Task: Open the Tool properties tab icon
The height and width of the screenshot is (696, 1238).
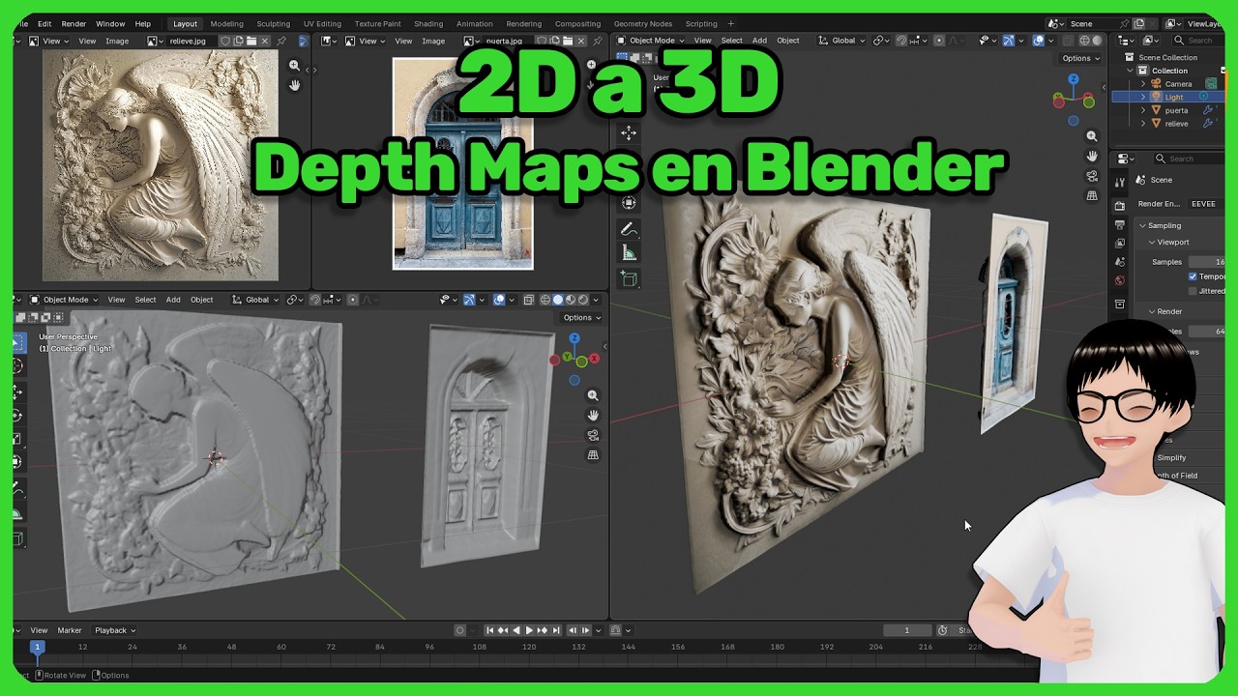Action: click(x=1120, y=181)
